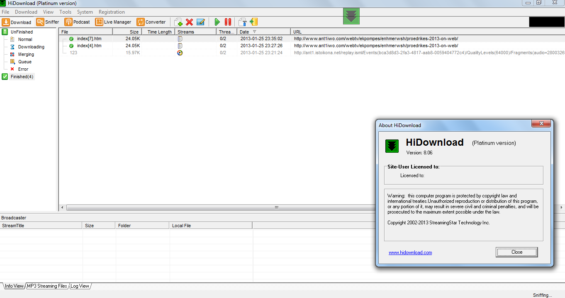565x298 pixels.
Task: Open the Registration menu
Action: coord(112,12)
